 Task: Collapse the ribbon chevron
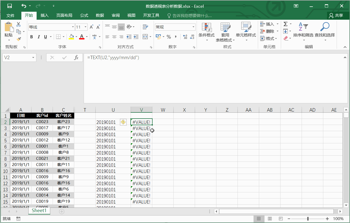345,47
